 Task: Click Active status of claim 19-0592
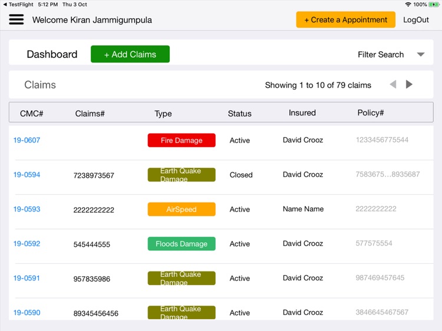[240, 244]
